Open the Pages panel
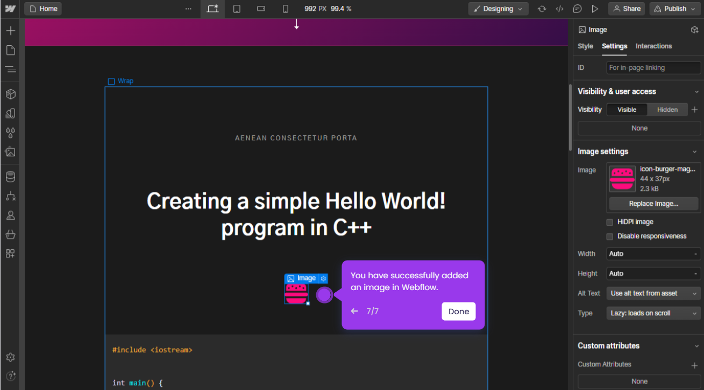 click(x=10, y=49)
